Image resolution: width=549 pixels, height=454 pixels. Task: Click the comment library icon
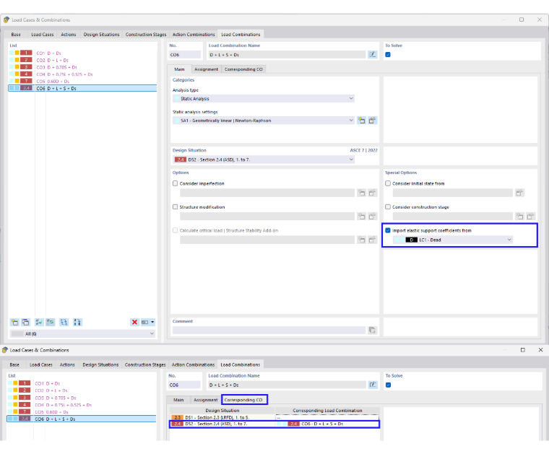tap(372, 330)
